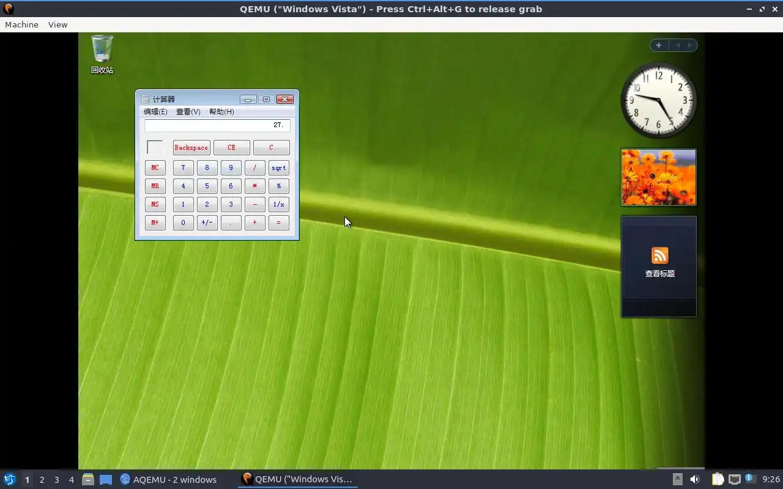Open the View menu in QEMU

coord(58,24)
